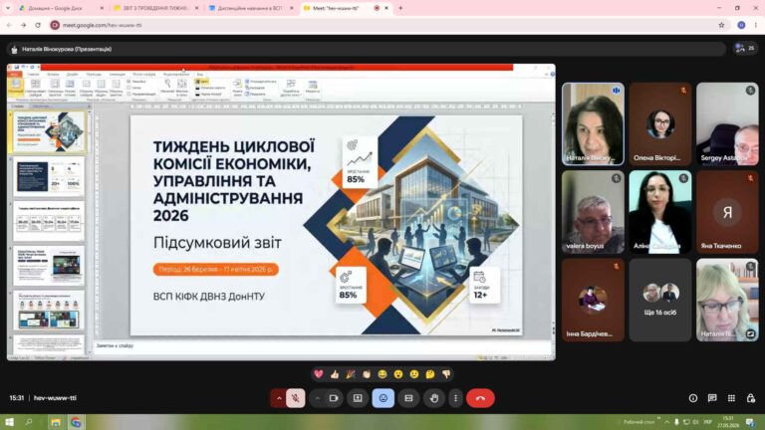The height and width of the screenshot is (430, 765).
Task: Expand system tray hidden icons chevron
Action: click(666, 422)
